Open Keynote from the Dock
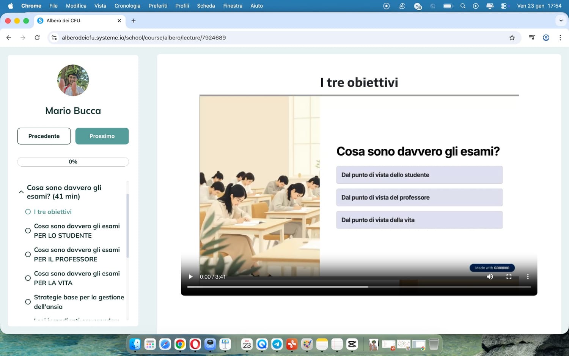 225,344
